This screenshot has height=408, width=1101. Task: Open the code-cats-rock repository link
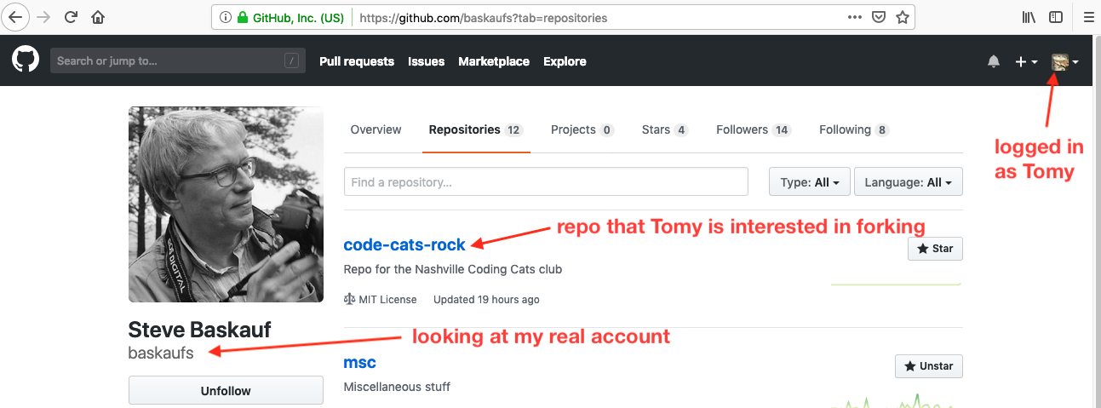[404, 244]
